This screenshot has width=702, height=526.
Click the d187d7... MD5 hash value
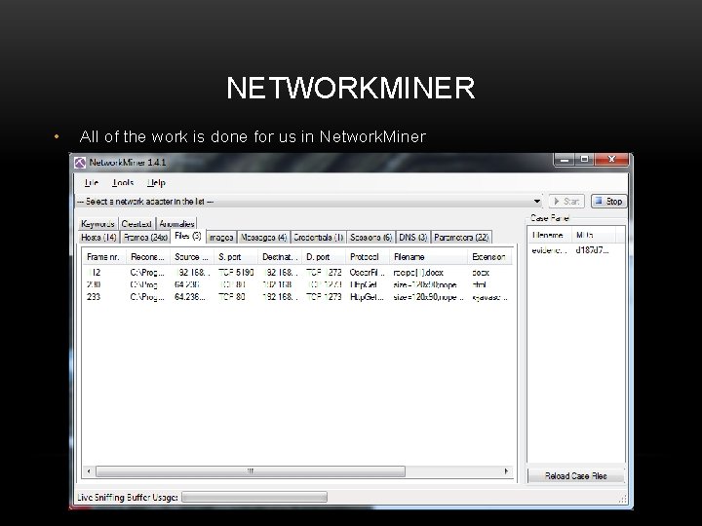(x=592, y=250)
